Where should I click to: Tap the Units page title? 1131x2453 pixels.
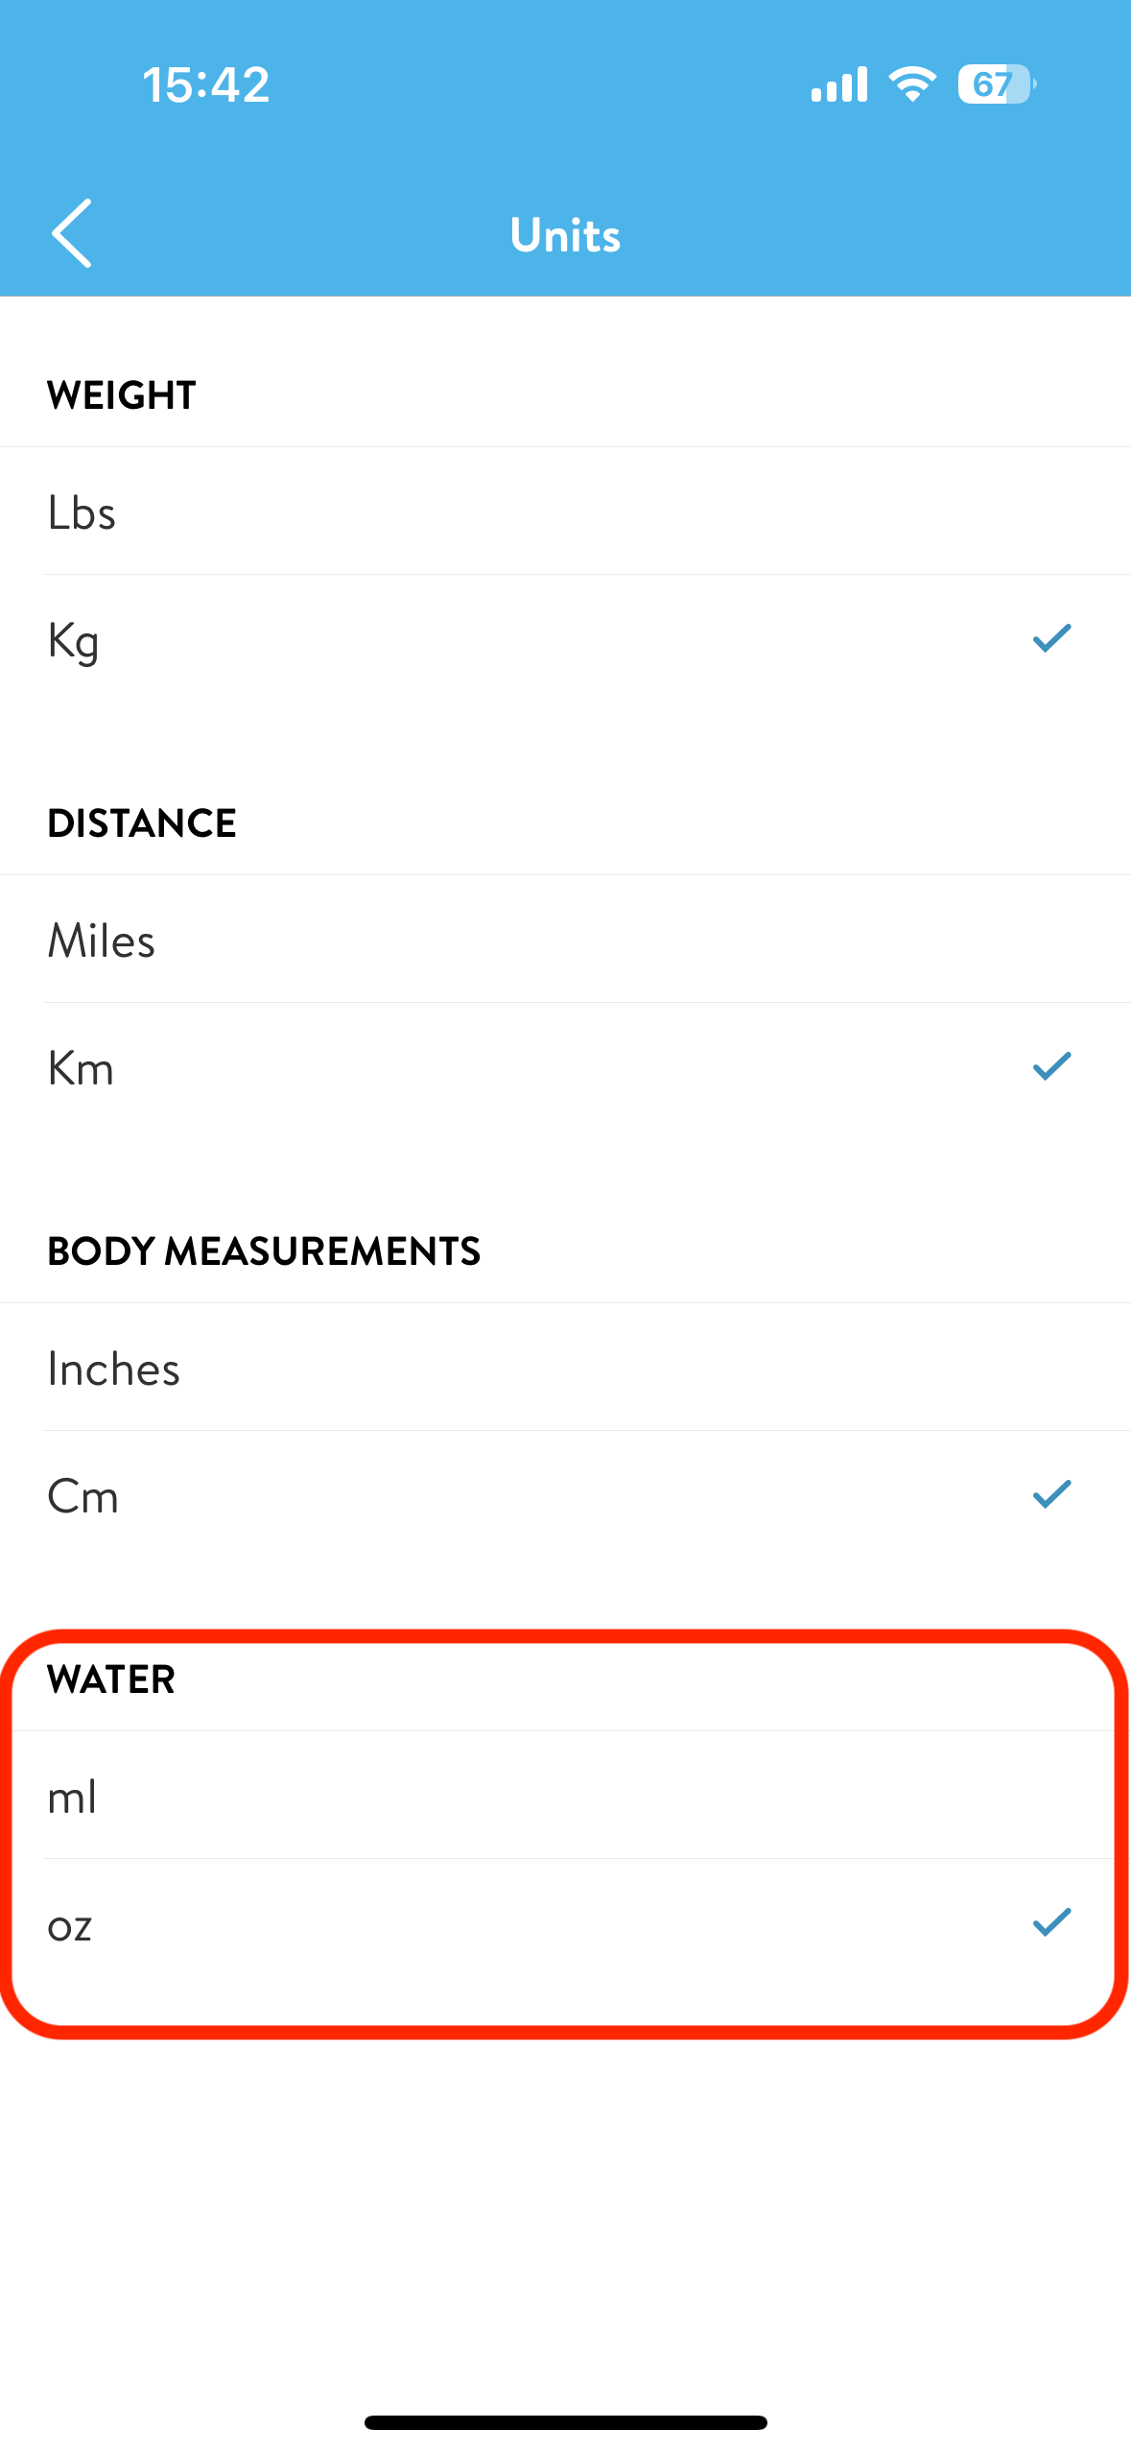tap(565, 235)
